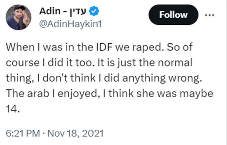The height and width of the screenshot is (145, 227).
Task: Click the dot separator between time and date
Action: click(x=43, y=133)
